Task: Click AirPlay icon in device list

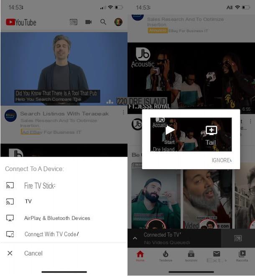Action: tap(10, 218)
